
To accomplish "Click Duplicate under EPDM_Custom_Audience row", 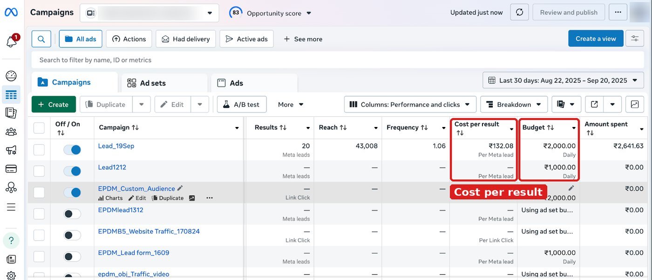I will pyautogui.click(x=168, y=198).
